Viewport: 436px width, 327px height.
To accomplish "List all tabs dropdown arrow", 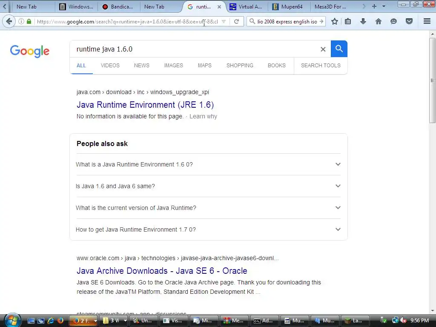I will pyautogui.click(x=384, y=6).
